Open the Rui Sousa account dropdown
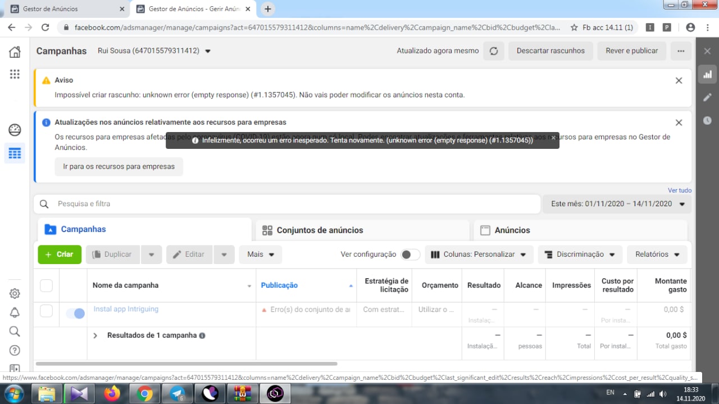The height and width of the screenshot is (404, 719). click(x=154, y=51)
